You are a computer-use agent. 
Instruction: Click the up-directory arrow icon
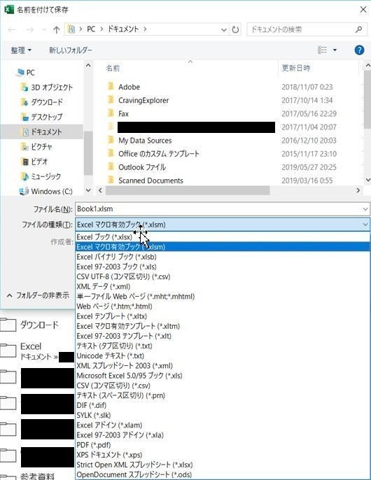[x=56, y=29]
